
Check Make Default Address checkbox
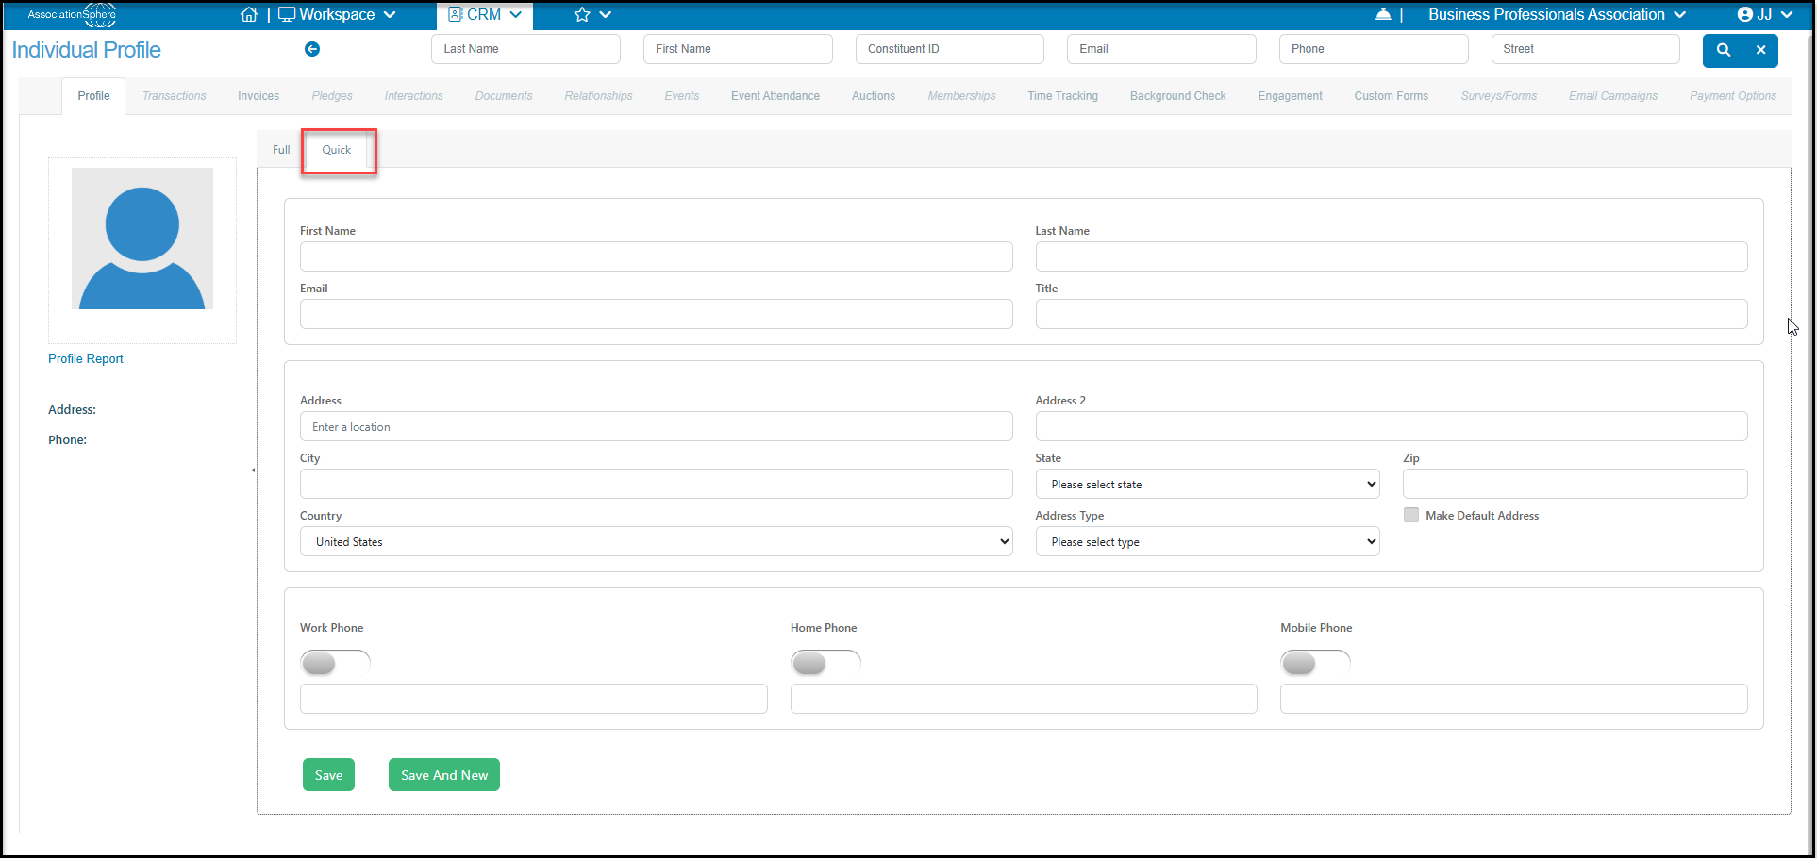click(x=1411, y=515)
